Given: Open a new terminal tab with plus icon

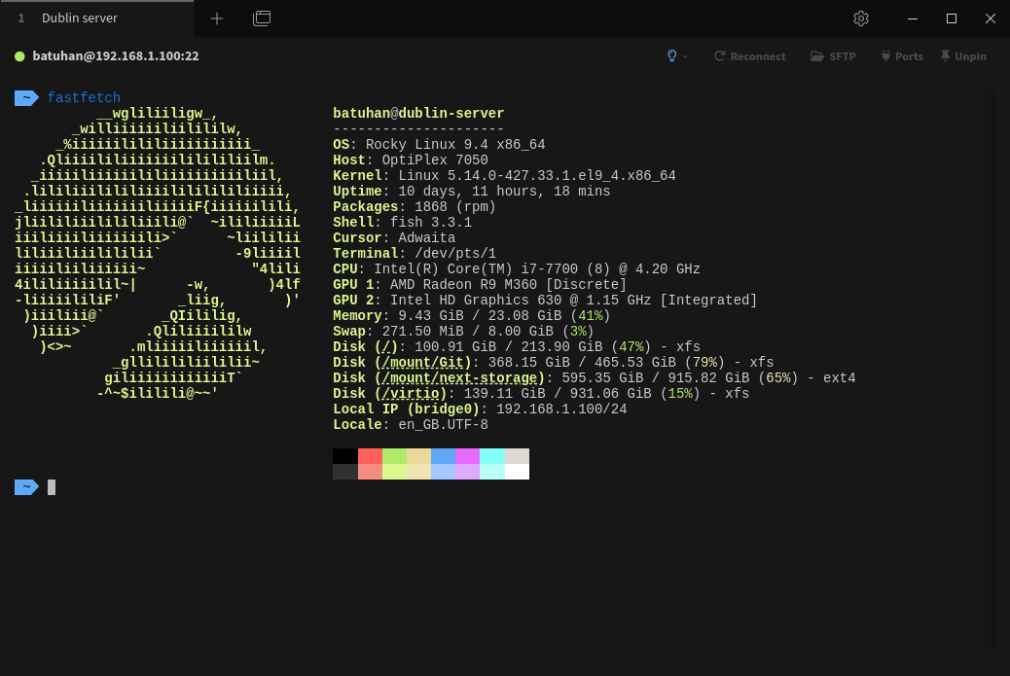Looking at the screenshot, I should [217, 18].
